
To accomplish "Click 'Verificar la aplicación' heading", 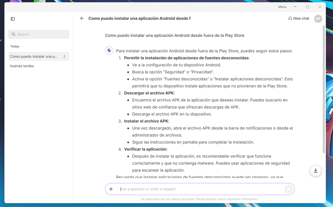I will pos(145,149).
